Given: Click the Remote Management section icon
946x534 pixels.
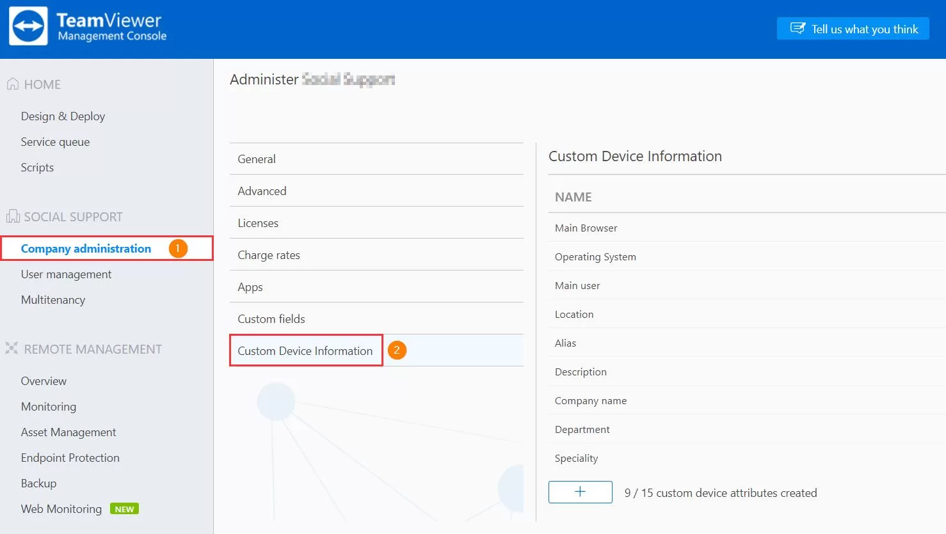Looking at the screenshot, I should 12,349.
